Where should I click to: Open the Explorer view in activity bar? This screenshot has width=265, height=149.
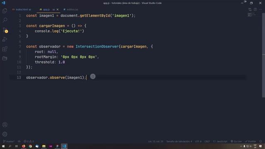[x=5, y=11]
